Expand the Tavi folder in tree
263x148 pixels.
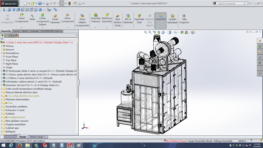1,103
